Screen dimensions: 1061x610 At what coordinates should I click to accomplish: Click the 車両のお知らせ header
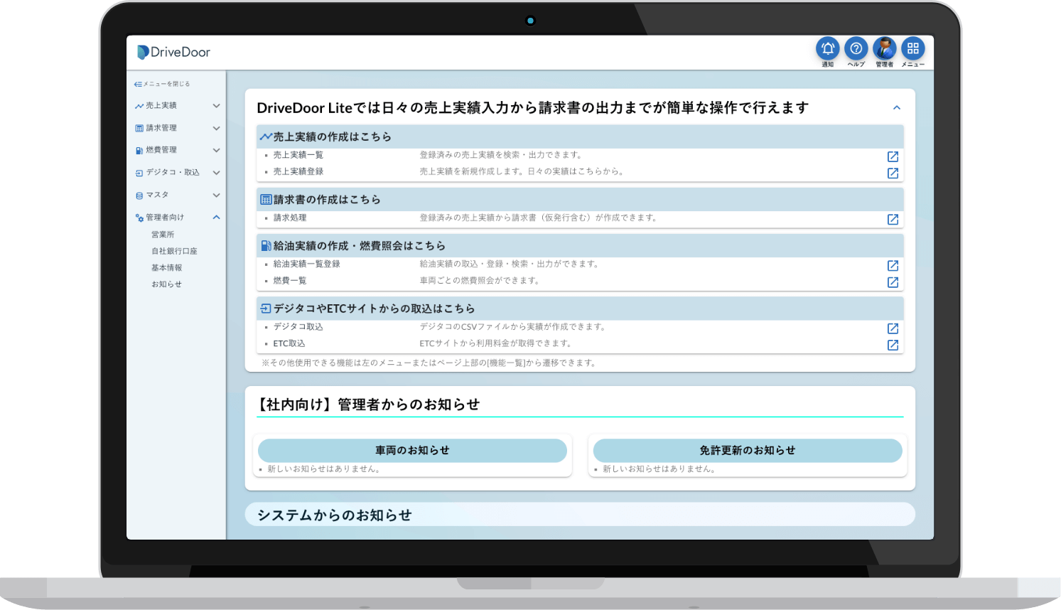click(412, 451)
